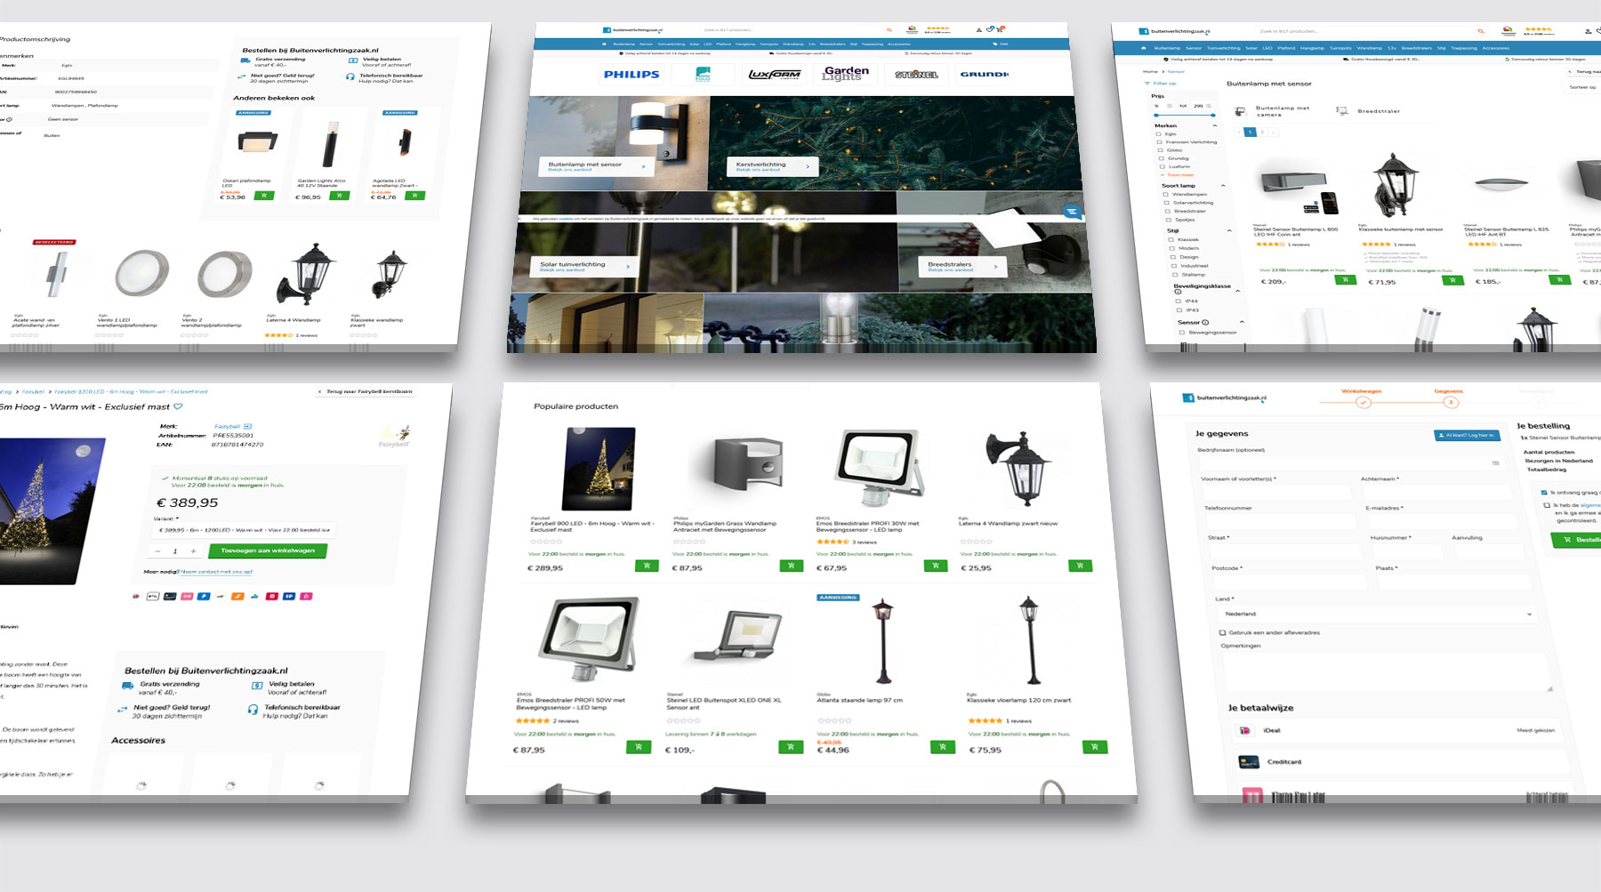Check the Eglo brand filter

(x=1159, y=134)
